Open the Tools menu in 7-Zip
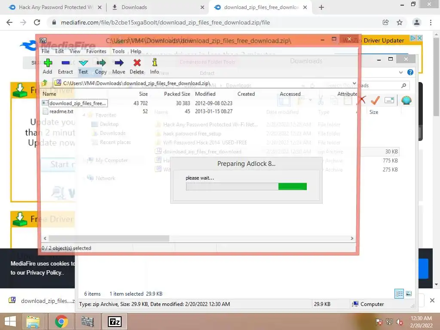 point(119,51)
